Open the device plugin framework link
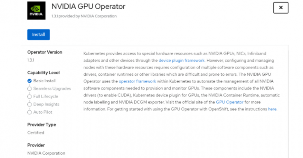 tap(181, 61)
